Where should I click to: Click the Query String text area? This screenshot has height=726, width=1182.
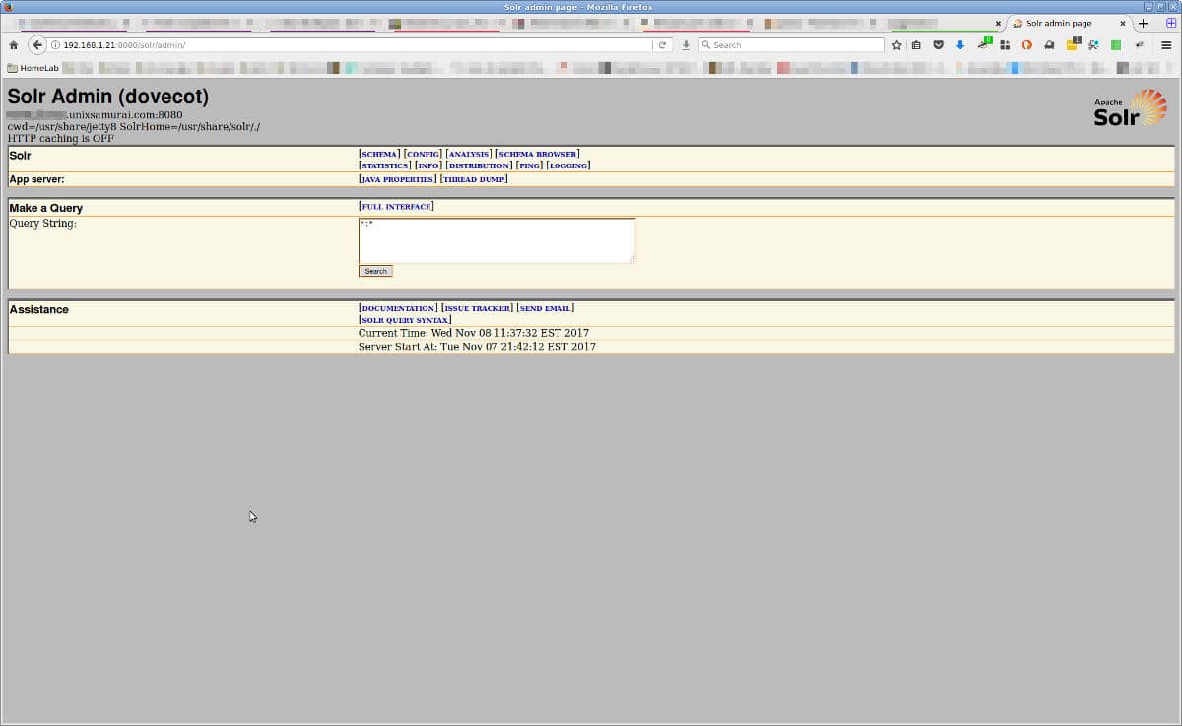[x=496, y=240]
